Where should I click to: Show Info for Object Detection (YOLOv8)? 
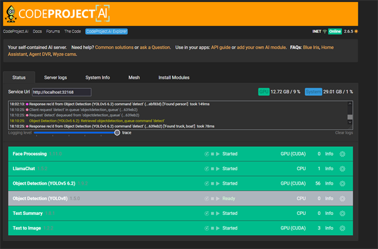(329, 199)
